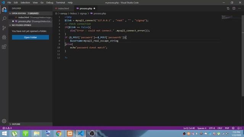Screen dimensions: 244x137
Task: Click the Explorer panel title
Action: pyautogui.click(x=16, y=8)
